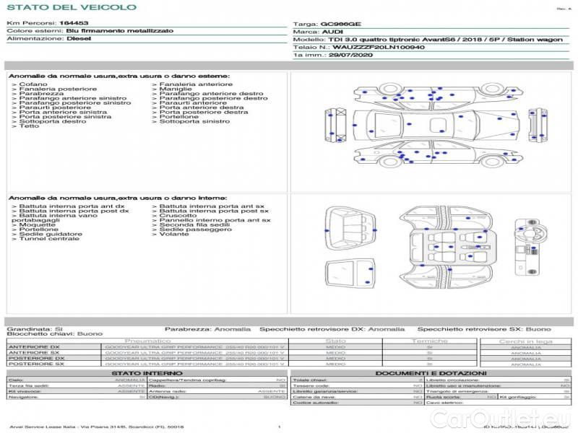Click Moquette interior item
The height and width of the screenshot is (433, 578).
(37, 225)
